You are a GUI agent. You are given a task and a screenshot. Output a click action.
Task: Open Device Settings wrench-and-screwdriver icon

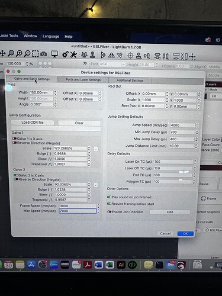point(73,54)
